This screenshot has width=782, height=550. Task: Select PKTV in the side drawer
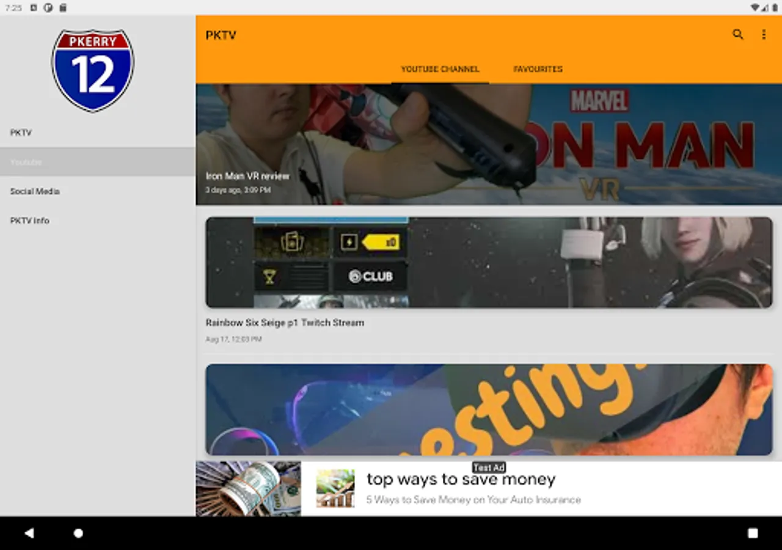(98, 133)
